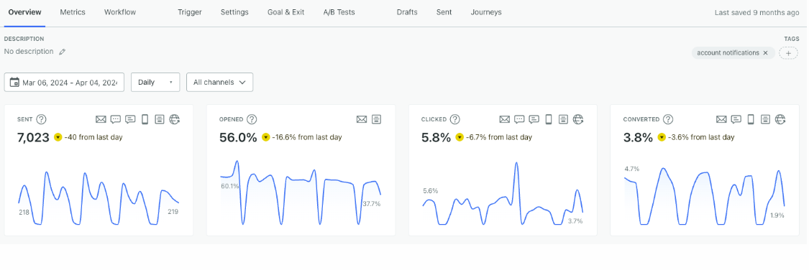Toggle the SMS speech bubble icon in SENT card
The image size is (809, 270).
[116, 119]
